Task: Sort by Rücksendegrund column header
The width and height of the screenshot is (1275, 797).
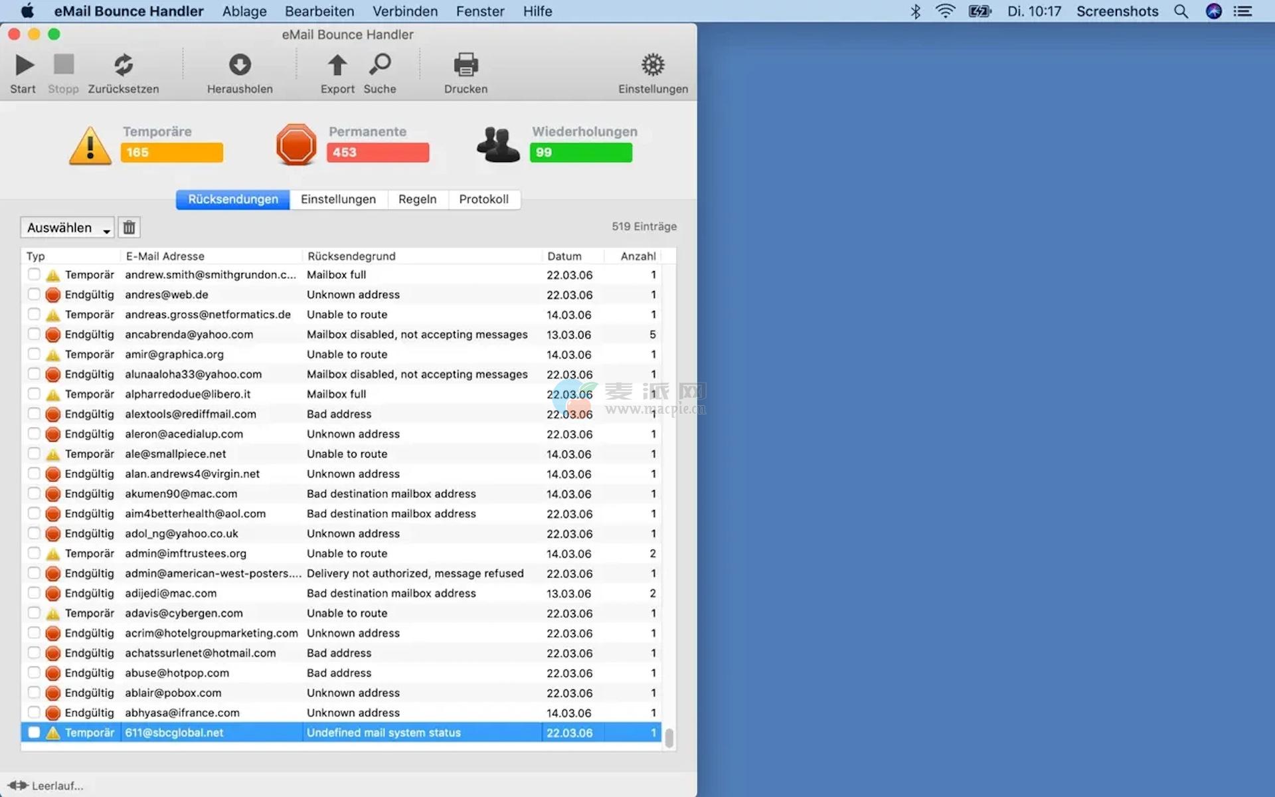Action: click(352, 256)
